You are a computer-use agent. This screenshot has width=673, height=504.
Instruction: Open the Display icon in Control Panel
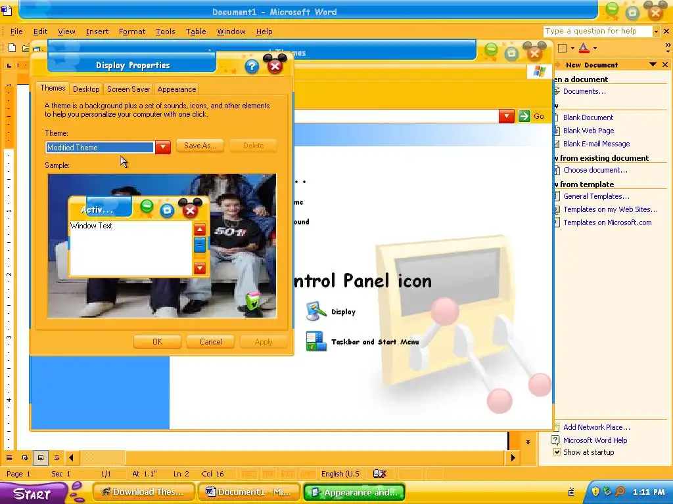(x=316, y=311)
